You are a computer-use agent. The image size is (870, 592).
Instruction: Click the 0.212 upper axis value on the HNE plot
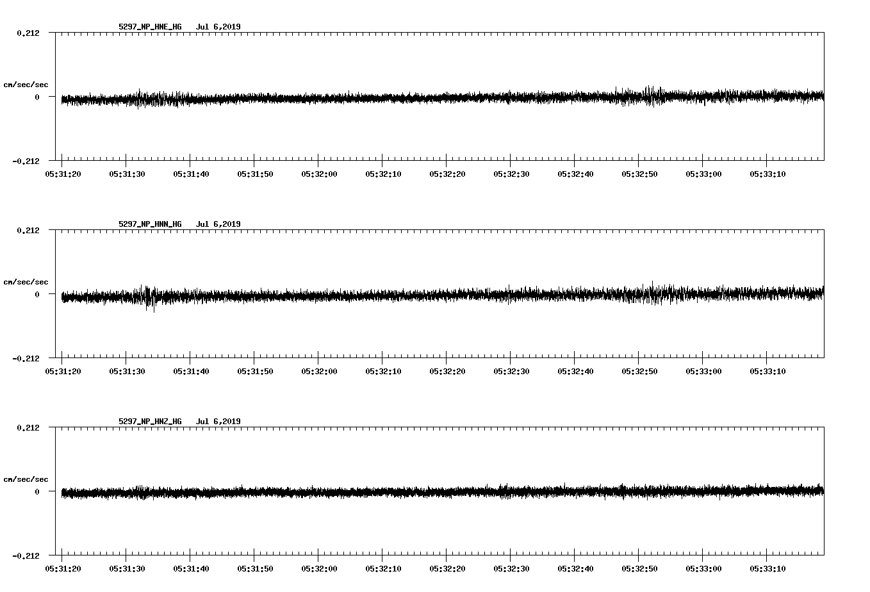click(28, 33)
